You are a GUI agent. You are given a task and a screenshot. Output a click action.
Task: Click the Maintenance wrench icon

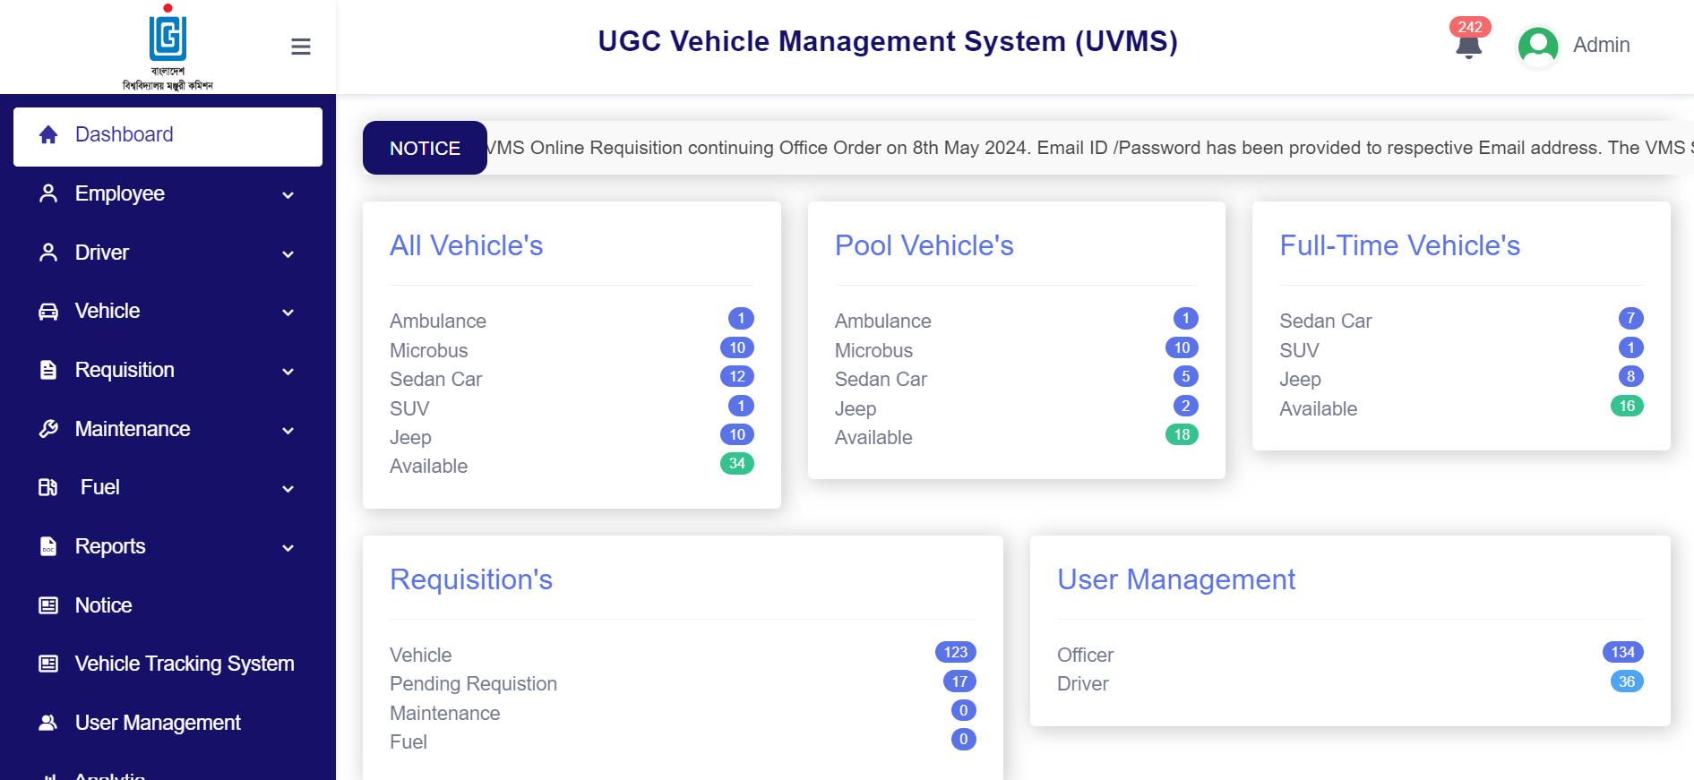coord(48,429)
